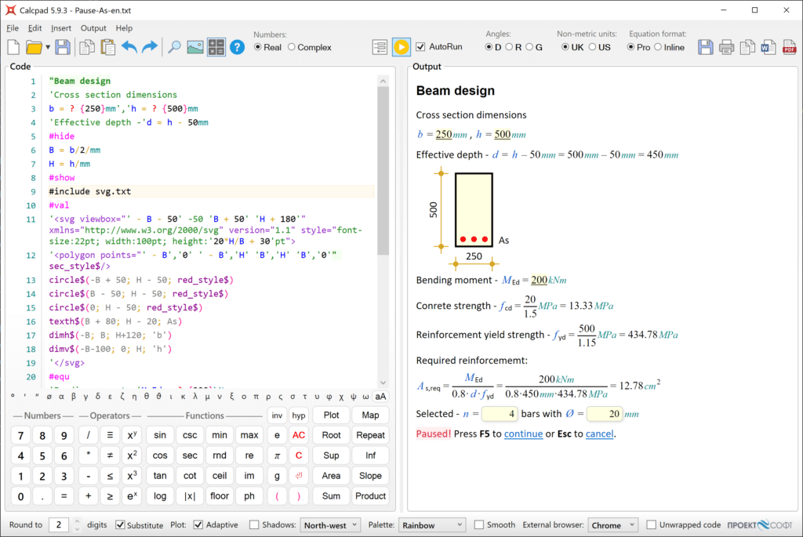Screen dimensions: 803x537
Task: Open the find magnifier tool
Action: (174, 48)
